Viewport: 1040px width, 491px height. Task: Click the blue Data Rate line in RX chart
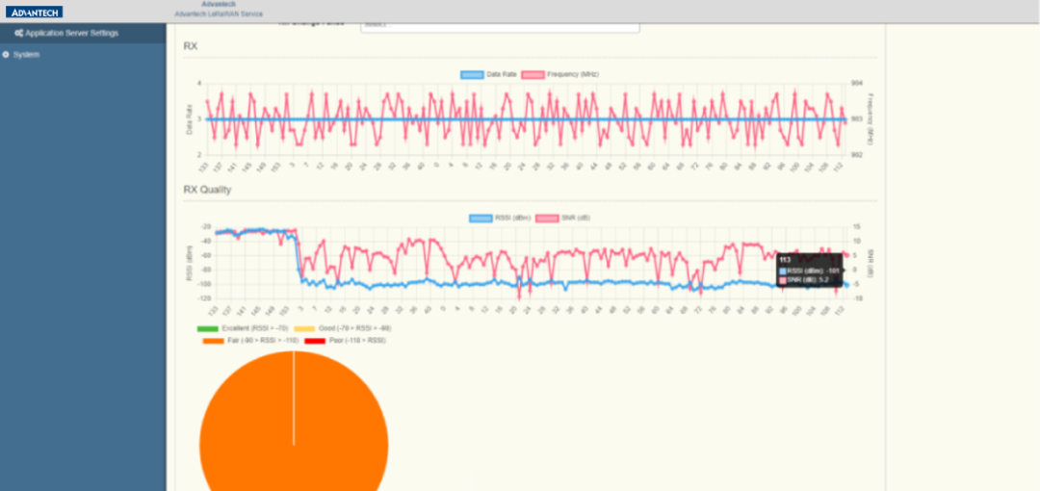526,119
